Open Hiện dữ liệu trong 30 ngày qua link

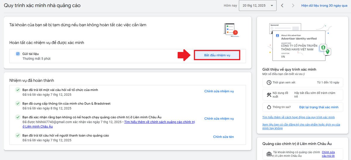(x=324, y=6)
